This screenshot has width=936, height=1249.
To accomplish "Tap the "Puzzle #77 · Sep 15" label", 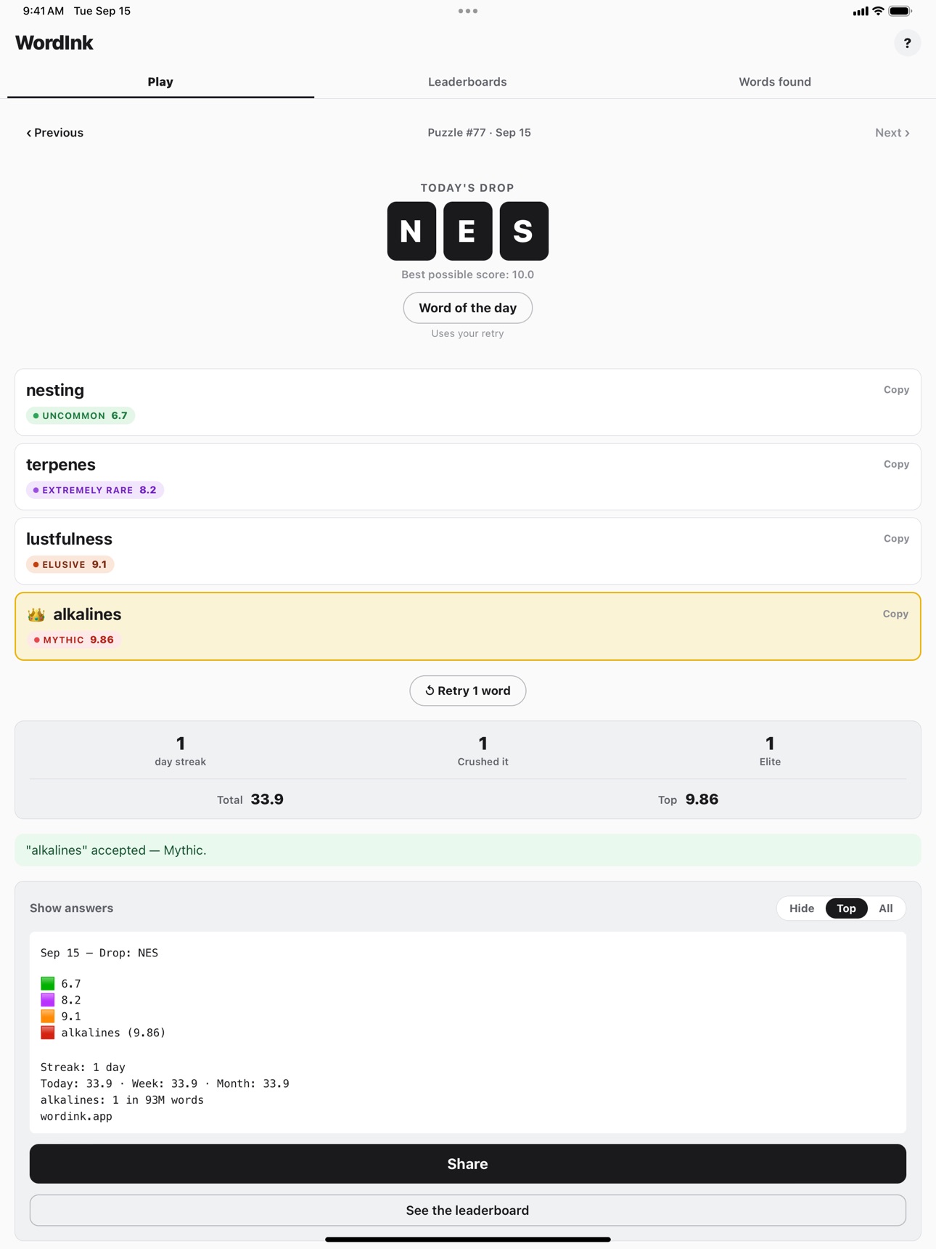I will [x=479, y=133].
